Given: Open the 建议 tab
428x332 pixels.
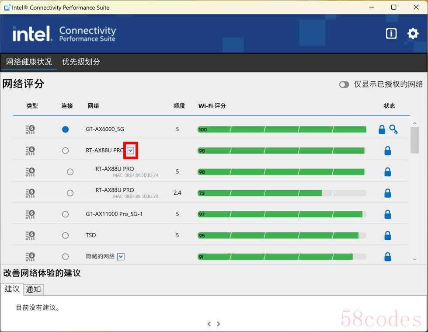Looking at the screenshot, I should (x=12, y=289).
